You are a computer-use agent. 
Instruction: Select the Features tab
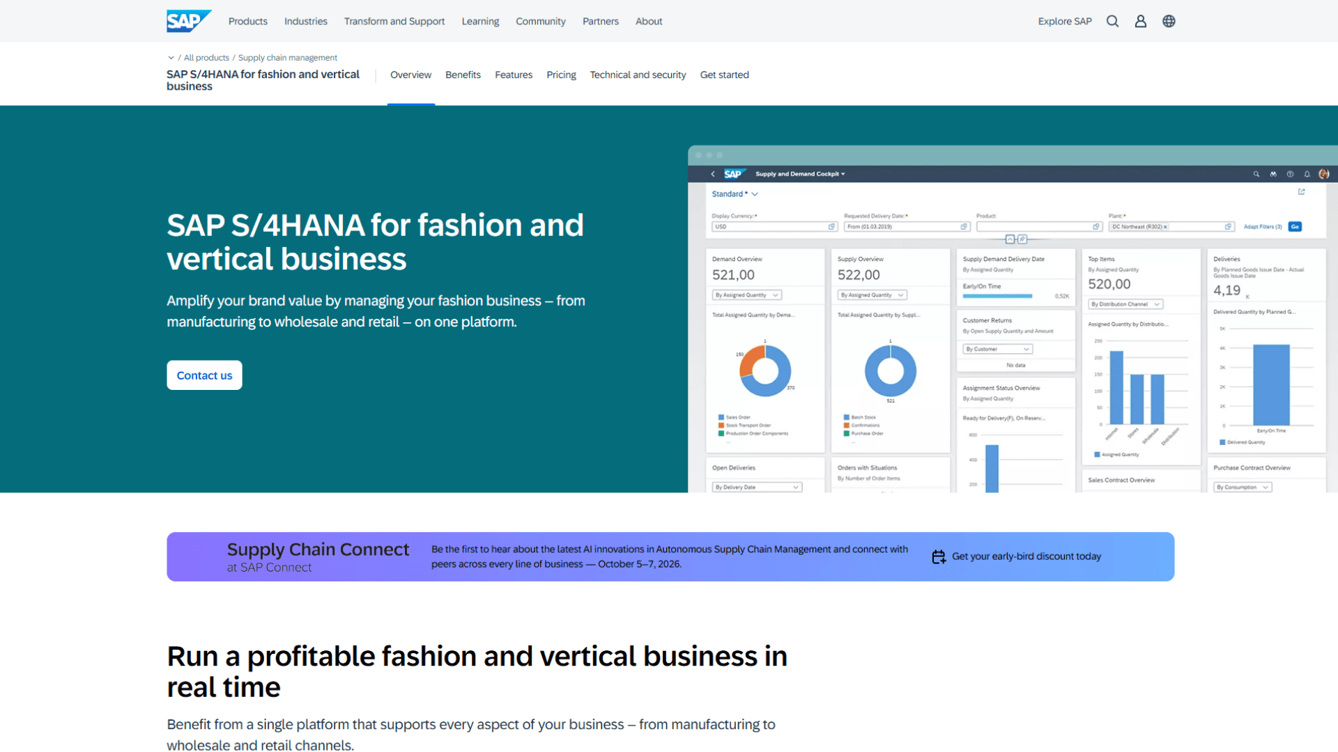coord(514,75)
